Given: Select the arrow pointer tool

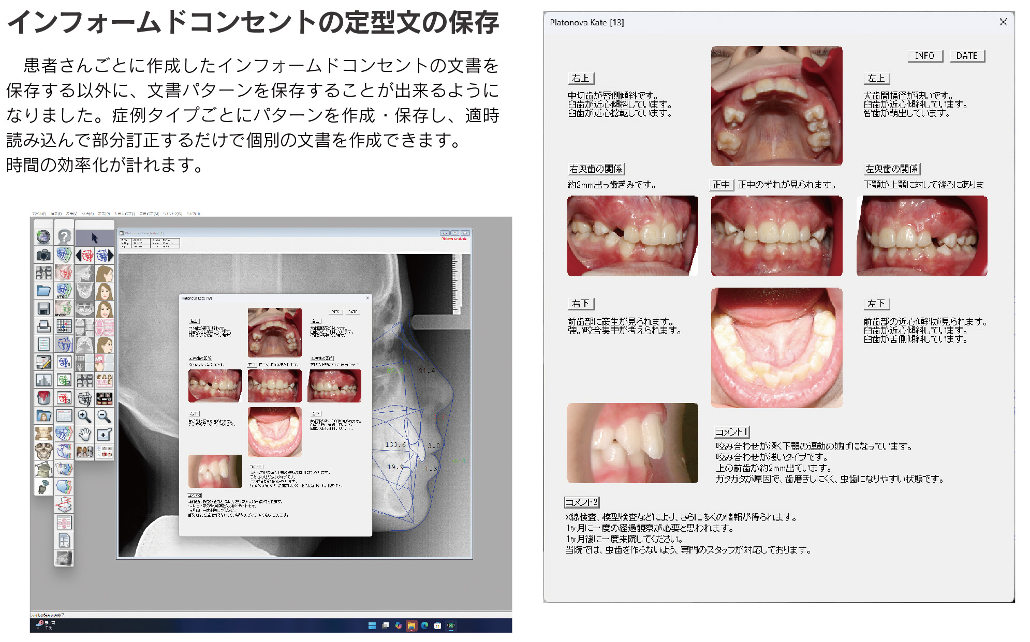Looking at the screenshot, I should click(94, 238).
